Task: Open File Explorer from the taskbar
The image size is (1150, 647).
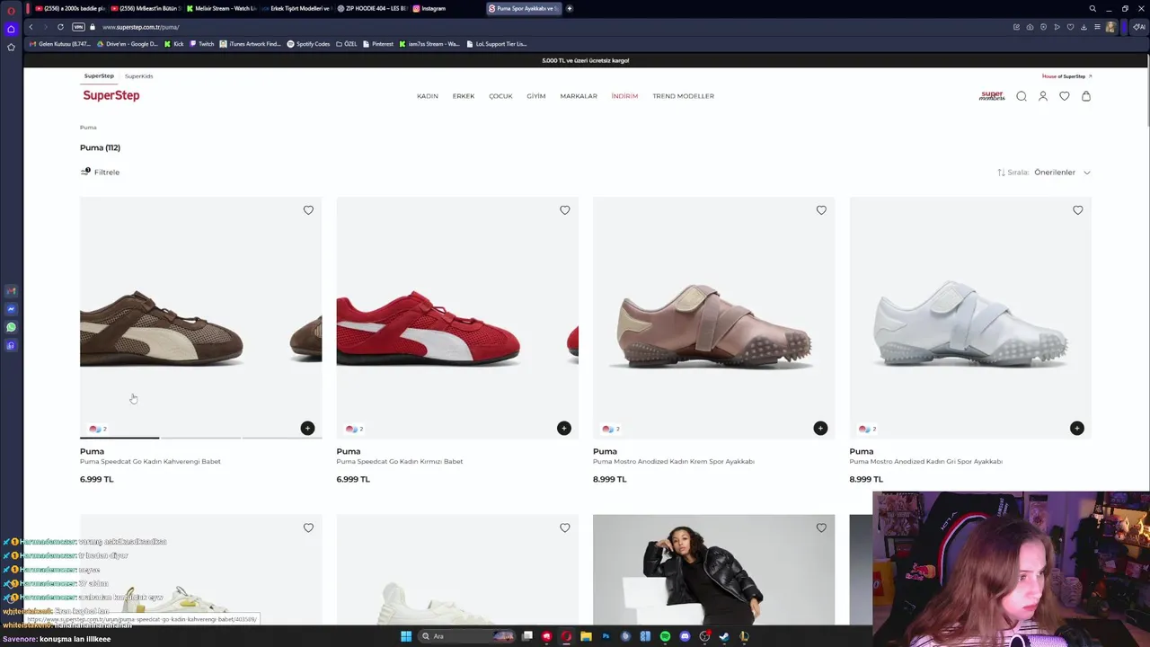Action: 586,636
